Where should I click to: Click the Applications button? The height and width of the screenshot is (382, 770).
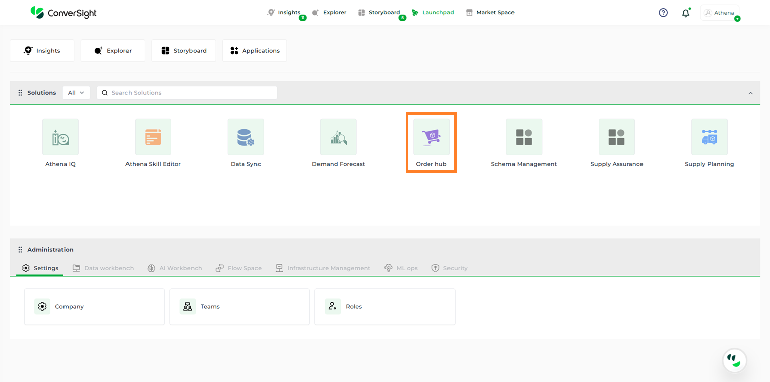click(254, 51)
